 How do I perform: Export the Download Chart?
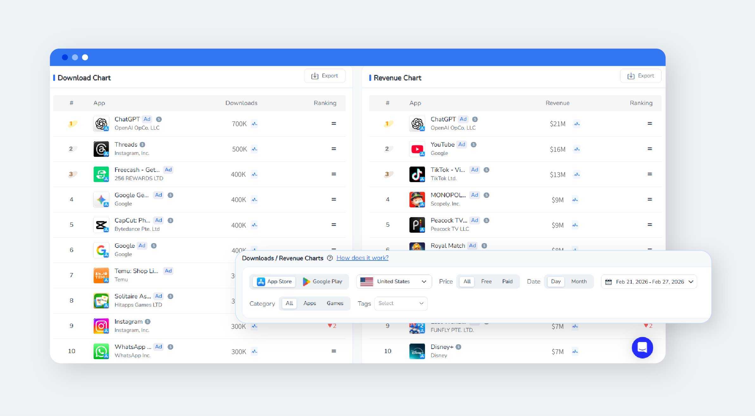click(325, 76)
